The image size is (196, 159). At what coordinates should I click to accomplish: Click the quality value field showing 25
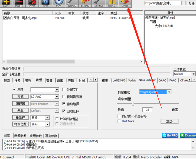pos(147,110)
